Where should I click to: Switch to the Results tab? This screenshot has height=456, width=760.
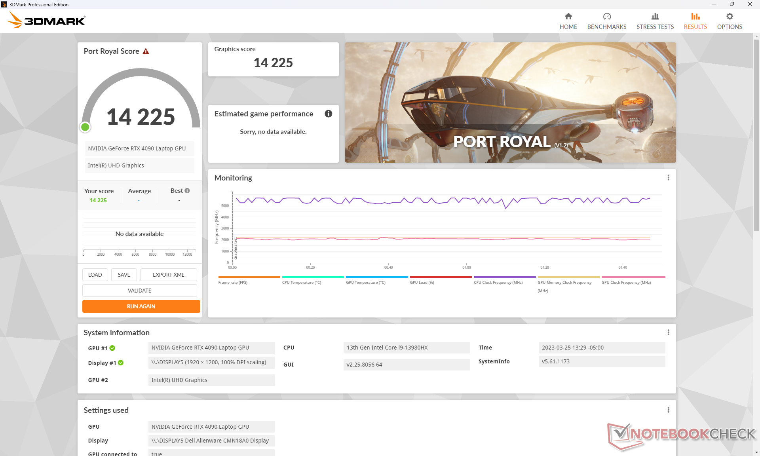[695, 21]
